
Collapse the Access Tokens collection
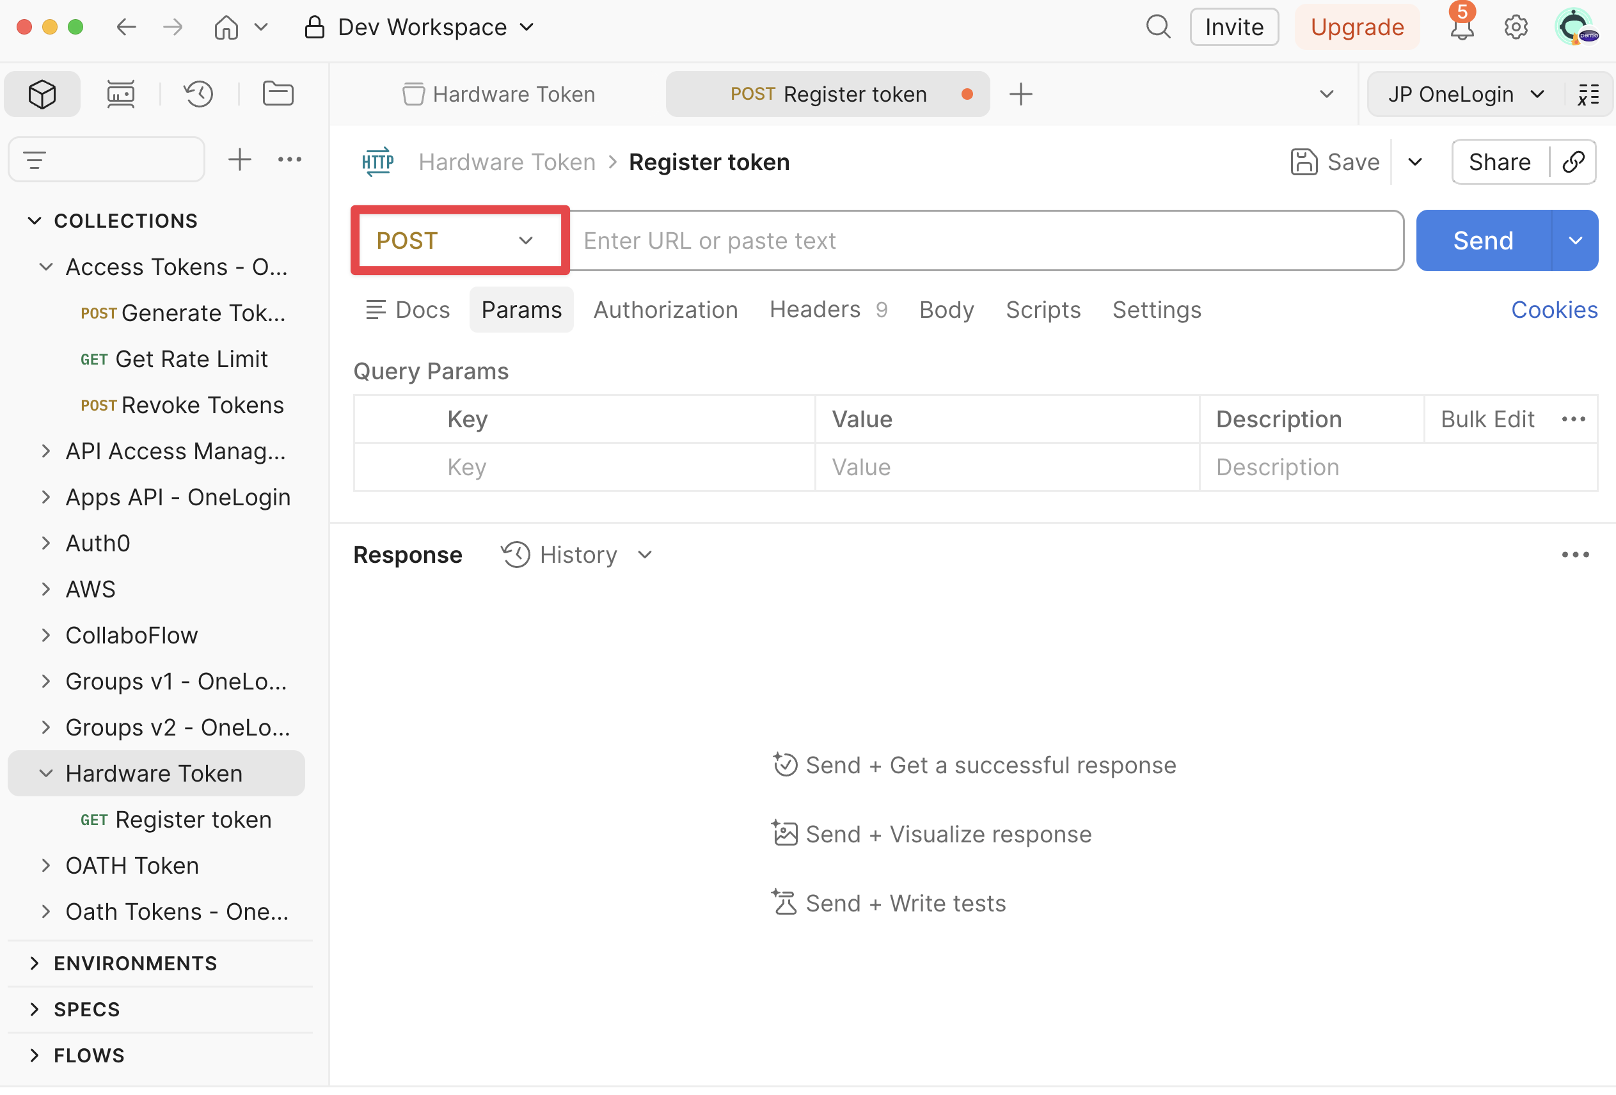click(x=46, y=267)
